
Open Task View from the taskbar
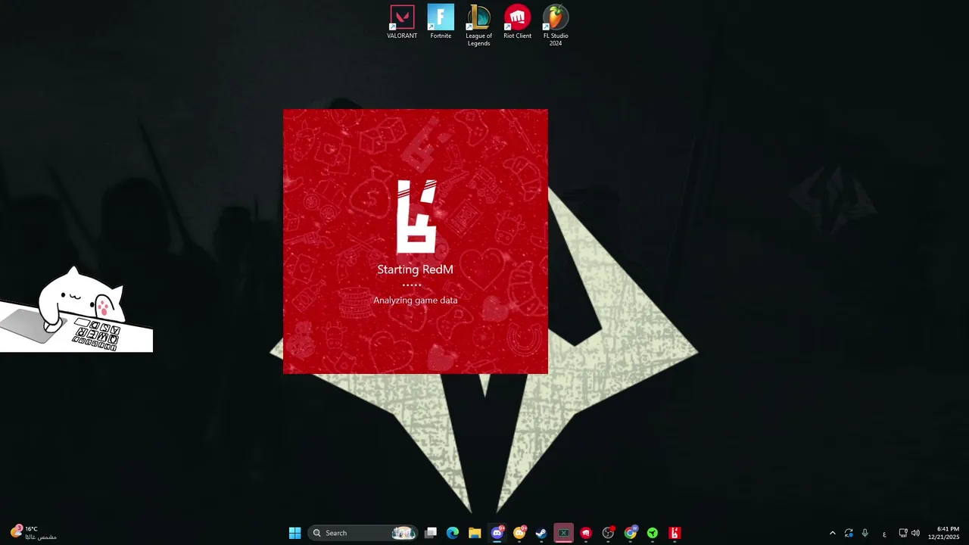point(431,533)
